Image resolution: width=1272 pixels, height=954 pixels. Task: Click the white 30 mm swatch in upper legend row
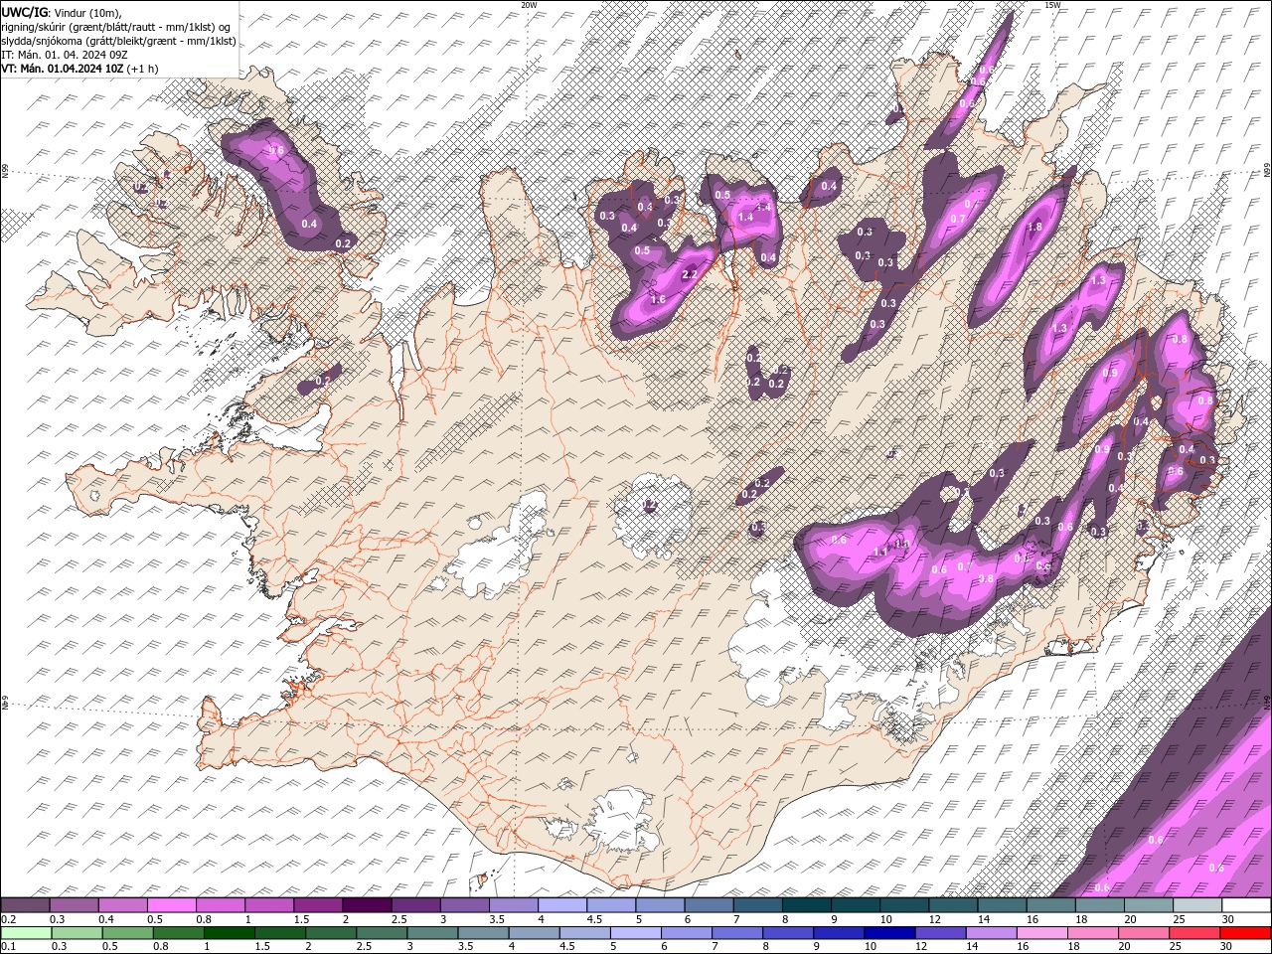[1245, 905]
